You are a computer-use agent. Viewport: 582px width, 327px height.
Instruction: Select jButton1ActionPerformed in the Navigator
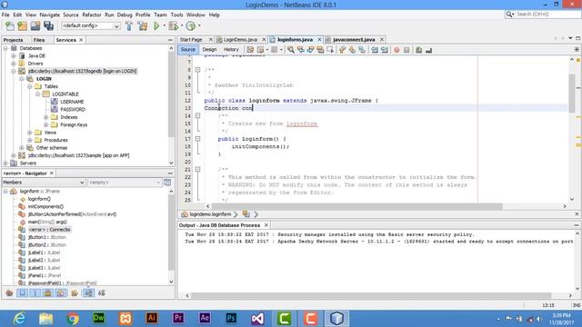coord(73,214)
